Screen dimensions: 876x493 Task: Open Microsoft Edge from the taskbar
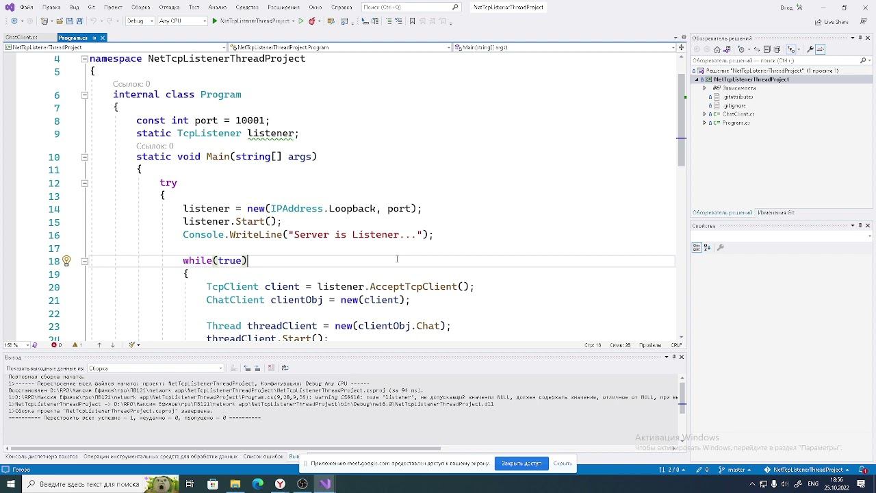[258, 484]
